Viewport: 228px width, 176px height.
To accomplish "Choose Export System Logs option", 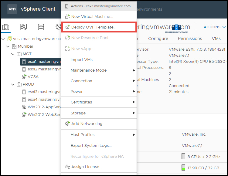I will (x=99, y=146).
